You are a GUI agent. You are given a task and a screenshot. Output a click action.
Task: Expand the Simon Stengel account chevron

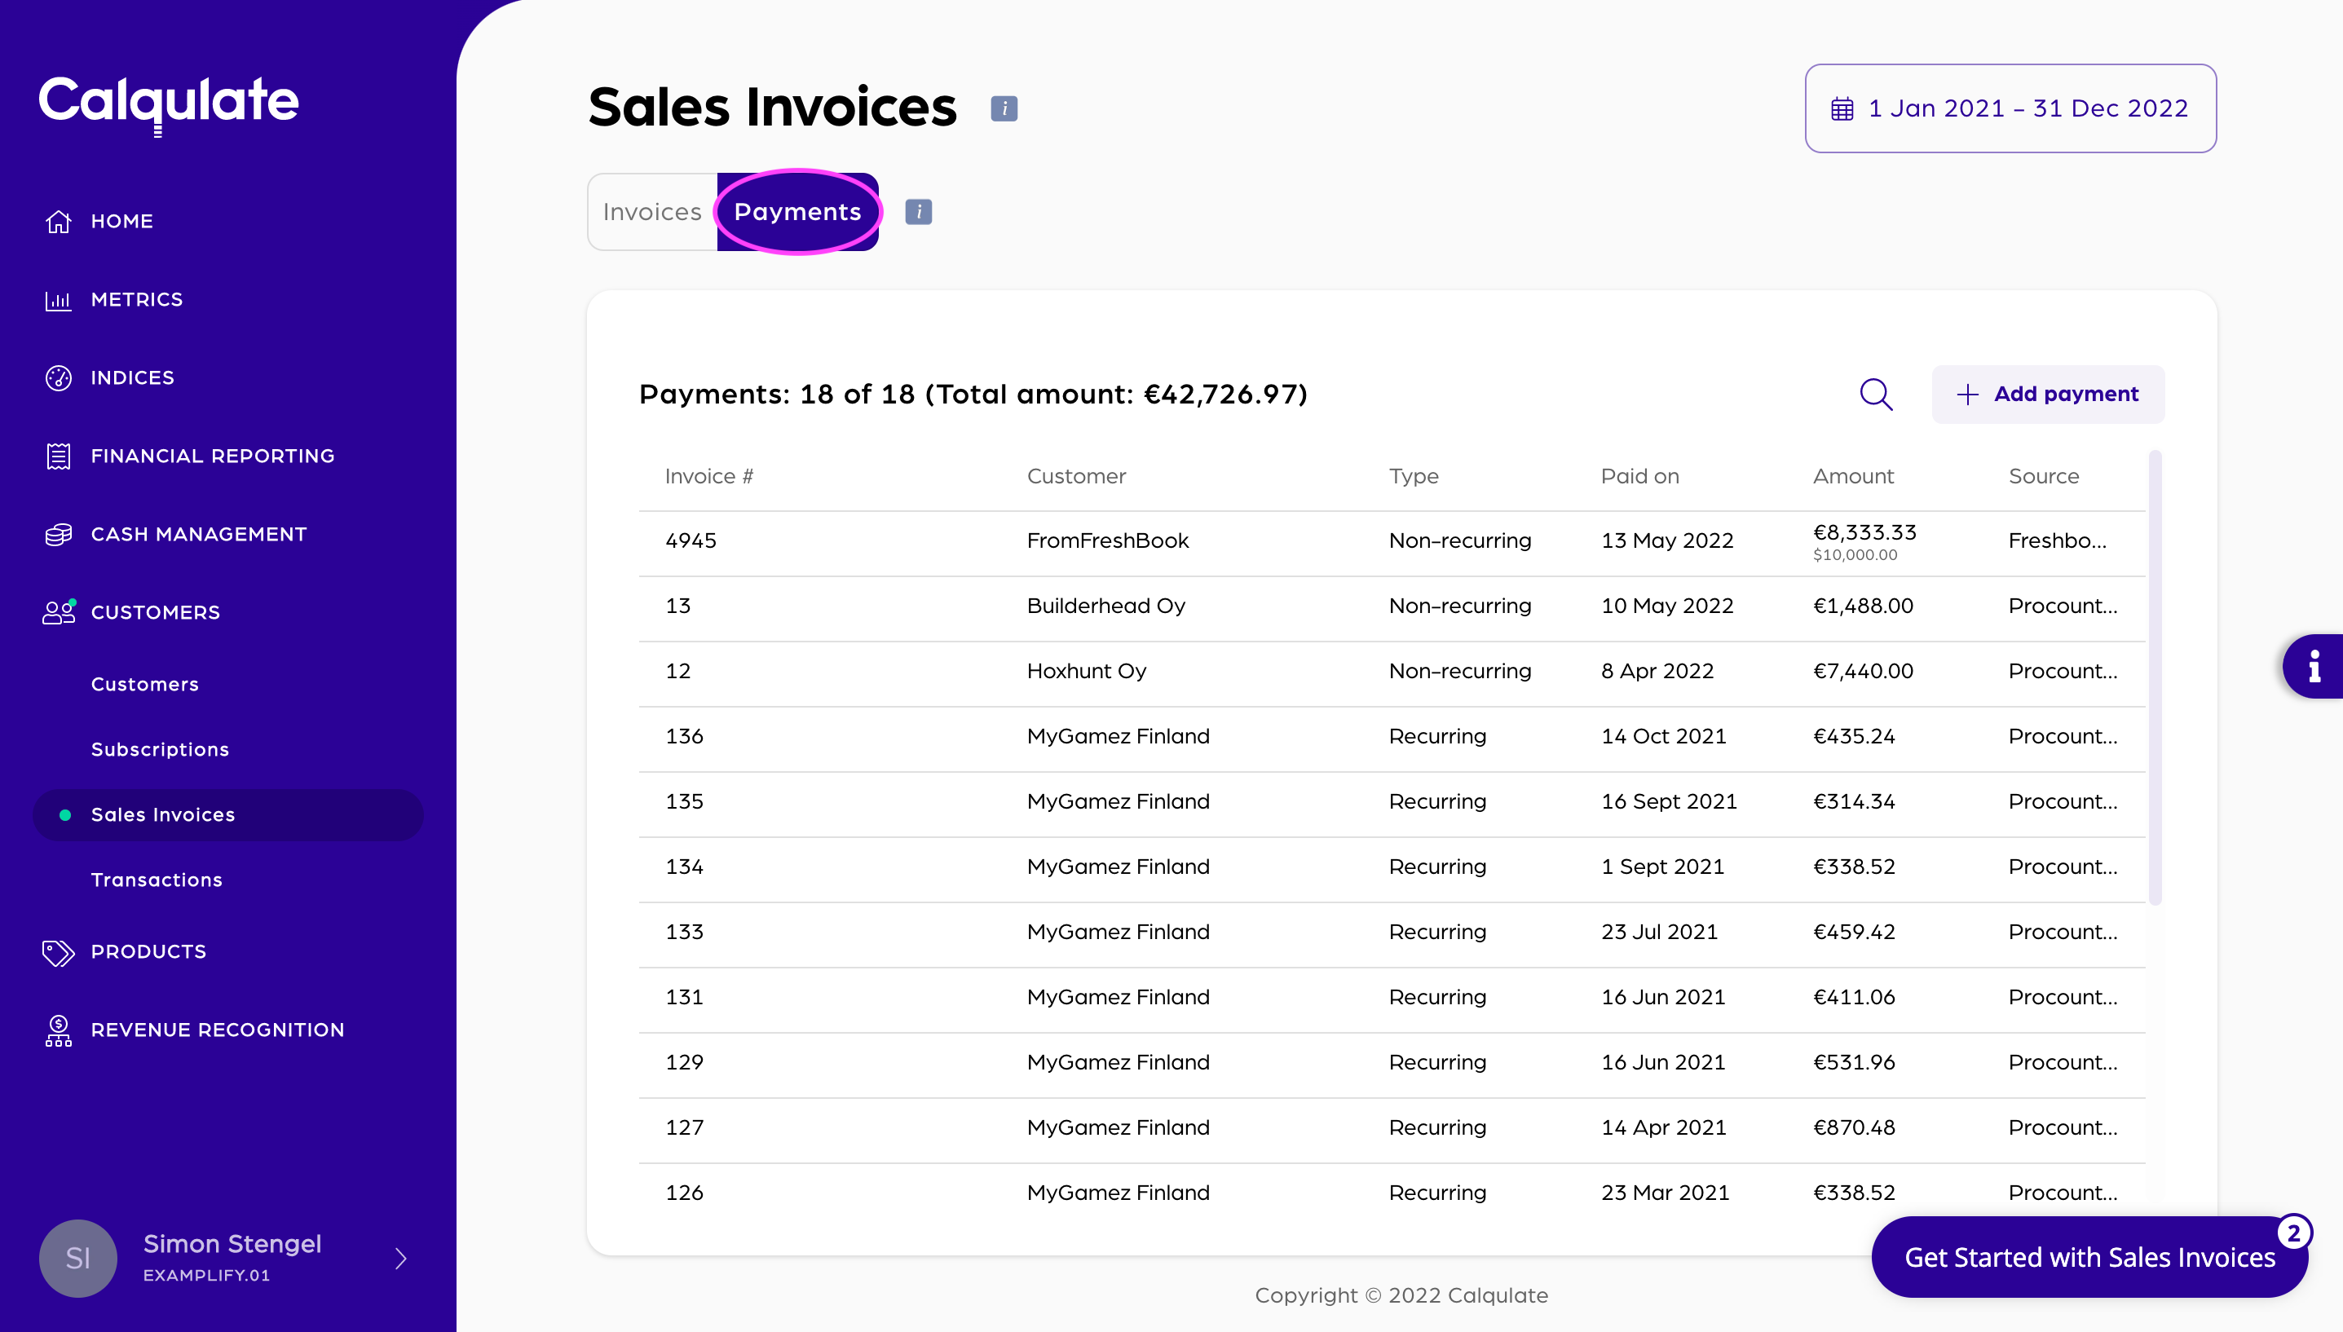tap(401, 1259)
